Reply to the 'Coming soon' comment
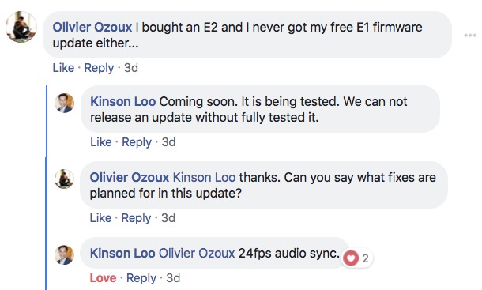The image size is (482, 290). pos(137,142)
